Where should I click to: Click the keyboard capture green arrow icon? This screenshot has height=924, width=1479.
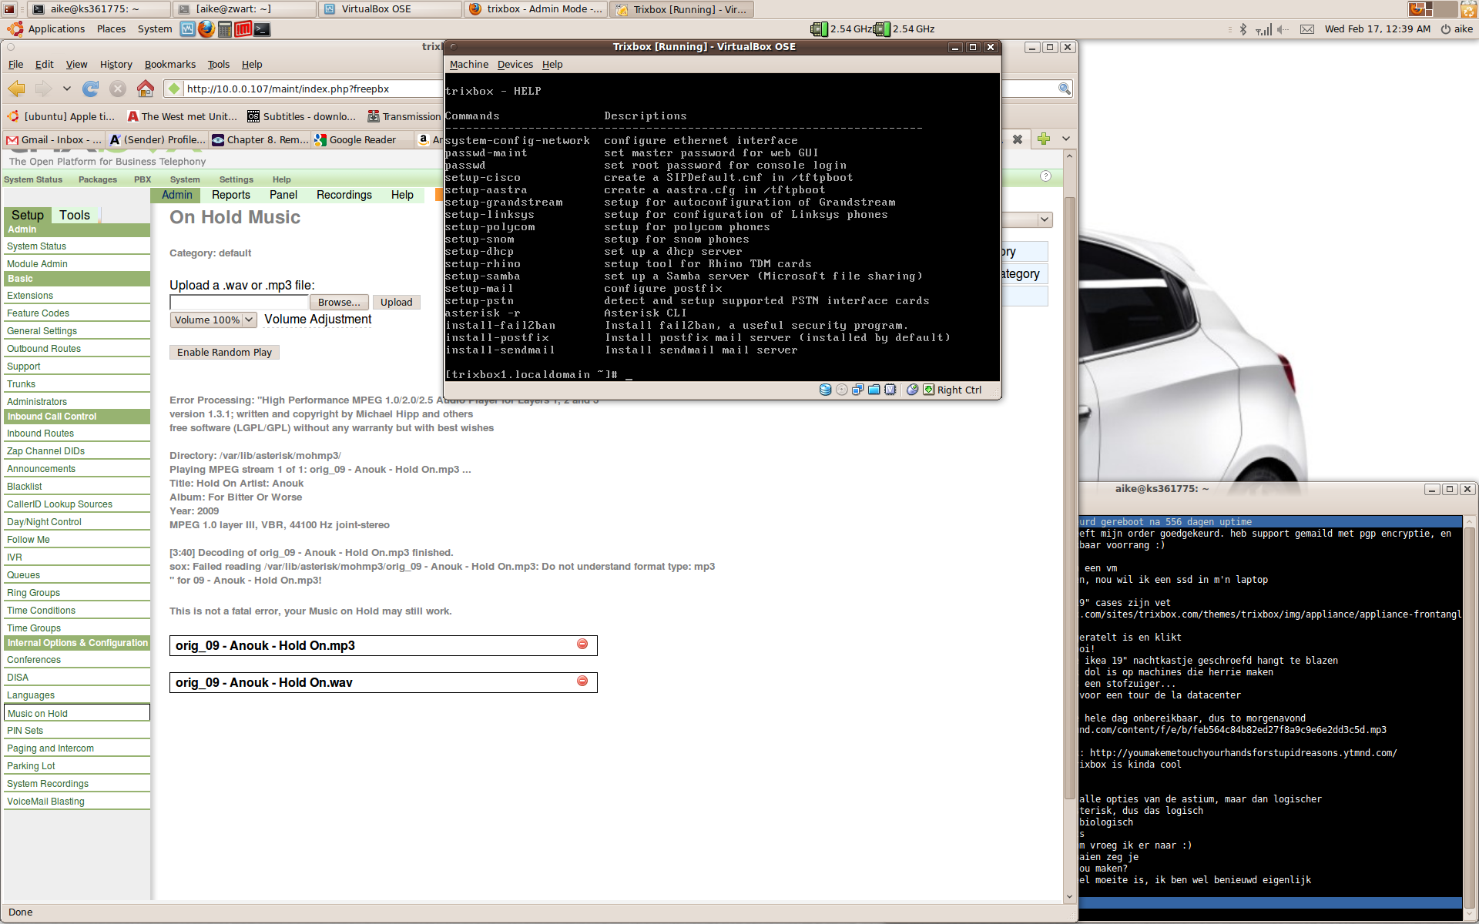click(928, 390)
